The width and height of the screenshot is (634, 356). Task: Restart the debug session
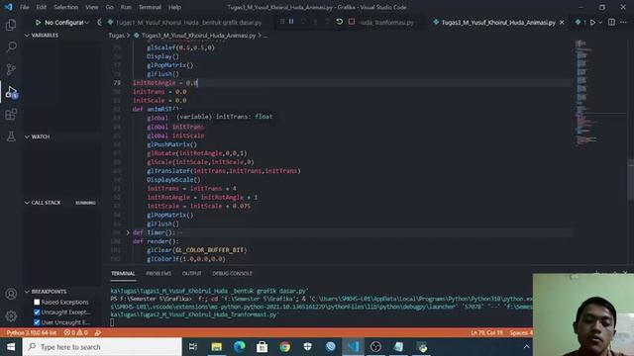pyautogui.click(x=339, y=22)
